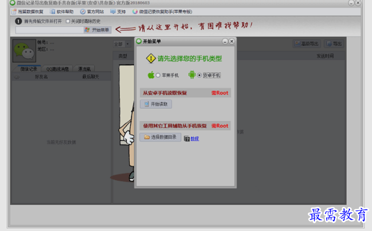Click the 选择数据目录 button

tap(160, 137)
